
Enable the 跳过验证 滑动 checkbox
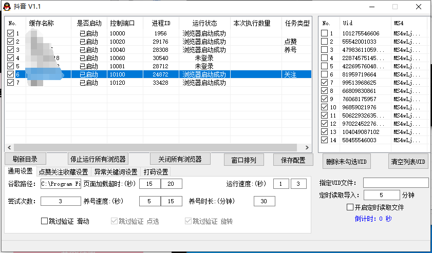pyautogui.click(x=45, y=221)
